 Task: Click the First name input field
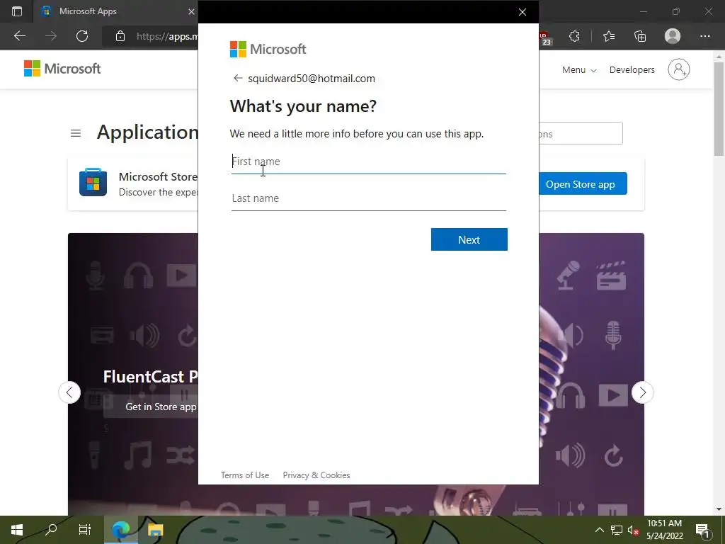[x=368, y=161]
